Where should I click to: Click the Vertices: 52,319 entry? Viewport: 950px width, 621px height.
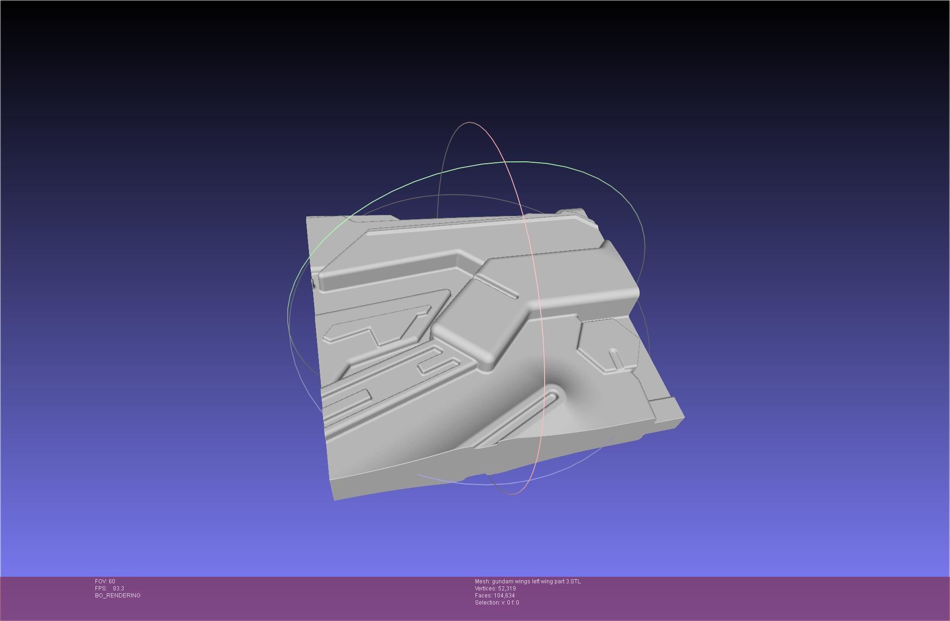tap(495, 589)
